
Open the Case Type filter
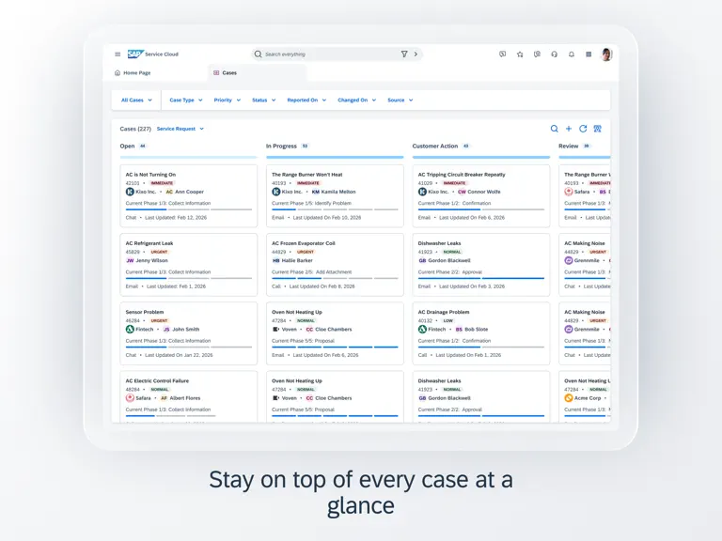coord(186,100)
